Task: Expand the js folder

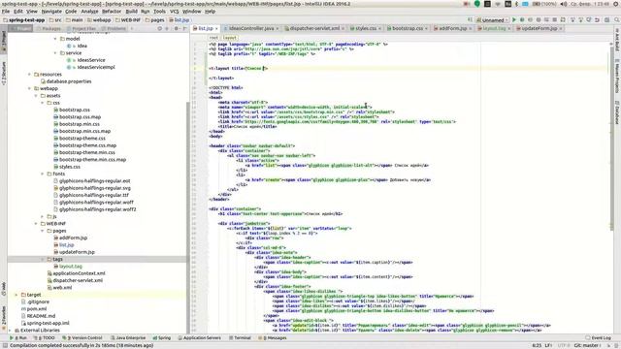Action: pos(43,216)
